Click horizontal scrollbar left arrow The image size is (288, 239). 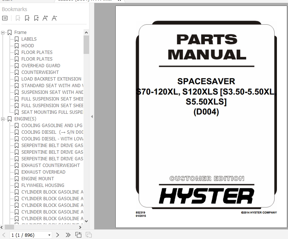1,227
